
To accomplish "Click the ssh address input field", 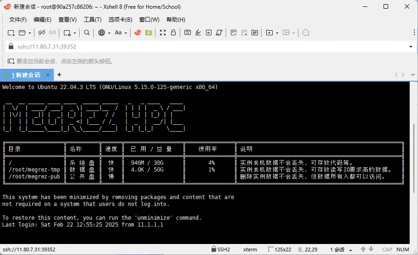I will click(x=207, y=47).
